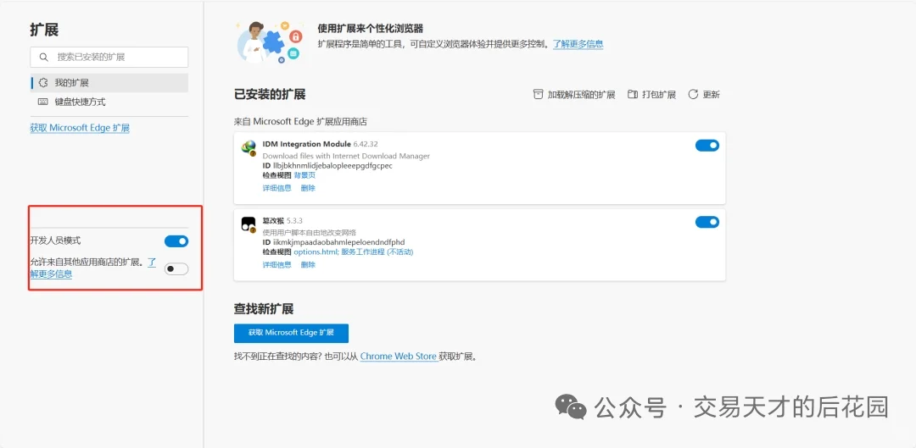The height and width of the screenshot is (448, 916).
Task: Click 使用用户脚本自由地改变网络 description
Action: 310,232
